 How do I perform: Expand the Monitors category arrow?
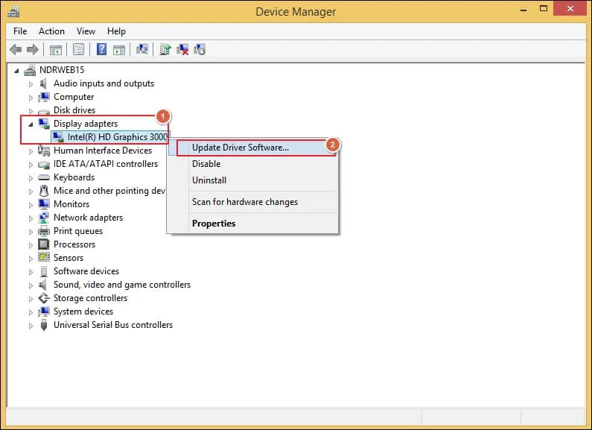(31, 205)
